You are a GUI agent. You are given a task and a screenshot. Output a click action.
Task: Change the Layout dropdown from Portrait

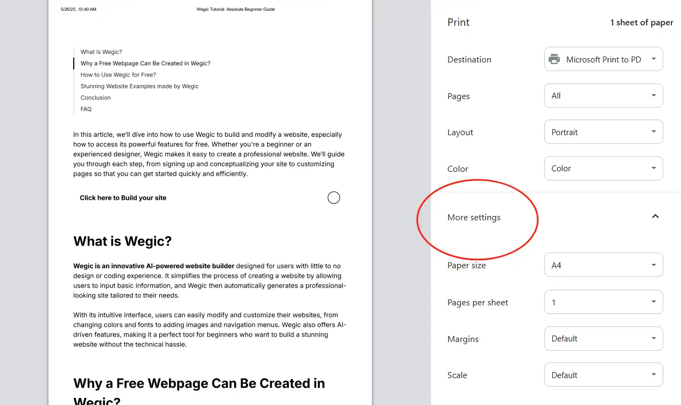pyautogui.click(x=603, y=132)
